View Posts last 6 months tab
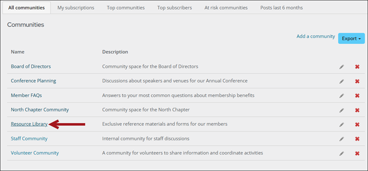The height and width of the screenshot is (171, 368). 281,8
